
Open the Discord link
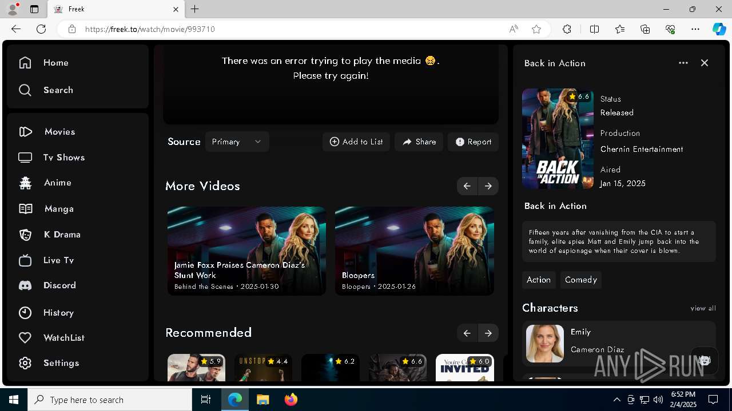point(47,285)
